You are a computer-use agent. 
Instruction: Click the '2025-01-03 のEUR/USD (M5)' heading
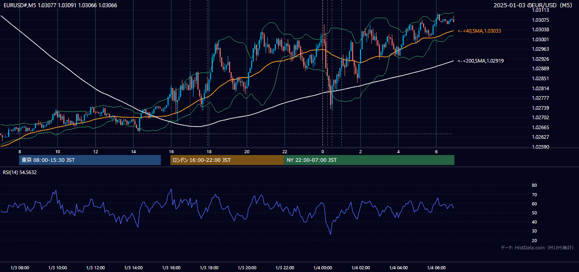534,5
